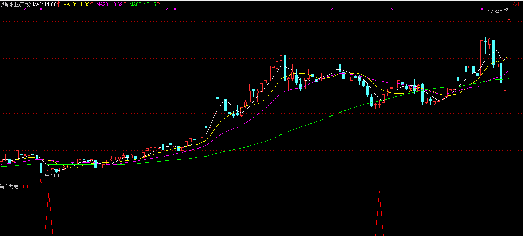Click the 7.83 low price annotation
This screenshot has height=236, width=523.
tap(54, 176)
